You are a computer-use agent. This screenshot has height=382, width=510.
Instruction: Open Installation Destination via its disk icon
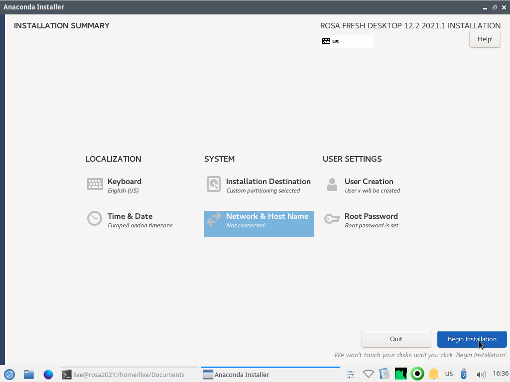[x=213, y=185]
